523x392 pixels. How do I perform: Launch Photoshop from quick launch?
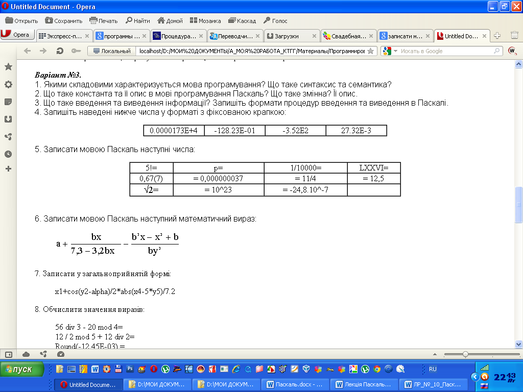point(130,369)
